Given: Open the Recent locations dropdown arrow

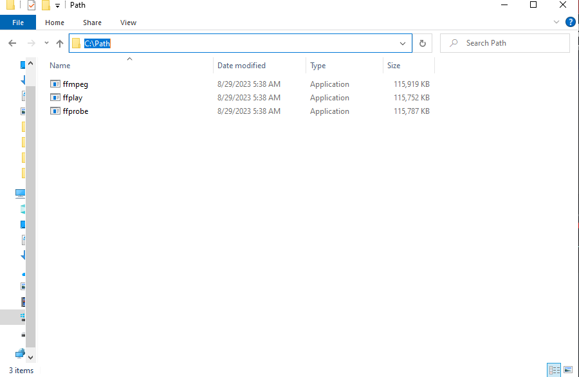Looking at the screenshot, I should point(46,43).
